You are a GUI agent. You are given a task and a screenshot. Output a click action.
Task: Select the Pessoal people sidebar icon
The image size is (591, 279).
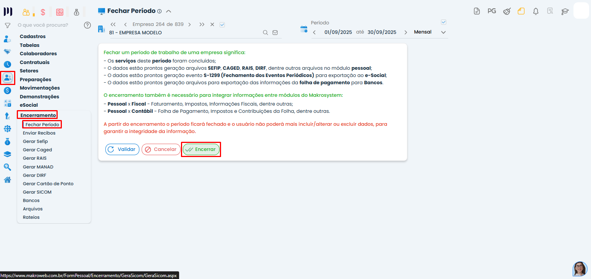point(8,78)
